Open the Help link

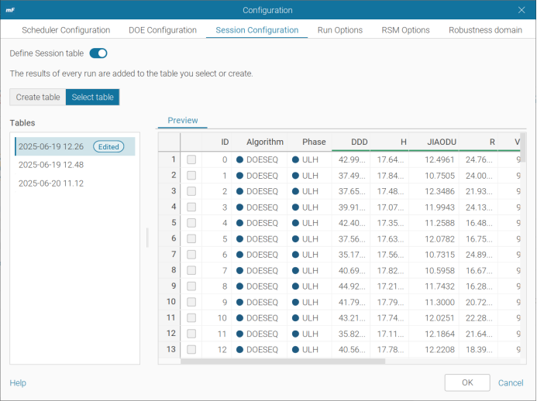coord(18,383)
